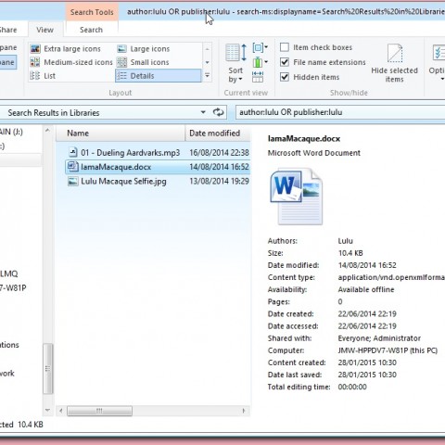Click Computer value JMW-HPPDV7-W81P
Viewport: 445px width, 445px height.
[x=388, y=350]
